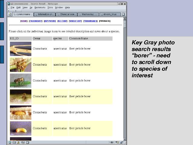Click the online/offline connection icon

point(112,142)
